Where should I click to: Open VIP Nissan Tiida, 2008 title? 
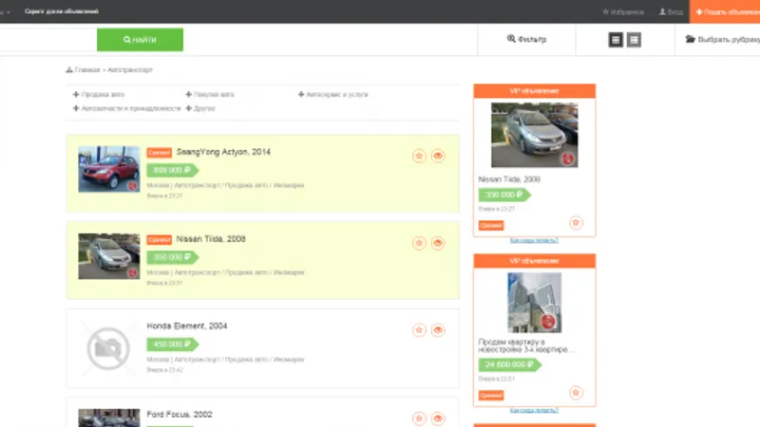pyautogui.click(x=509, y=179)
